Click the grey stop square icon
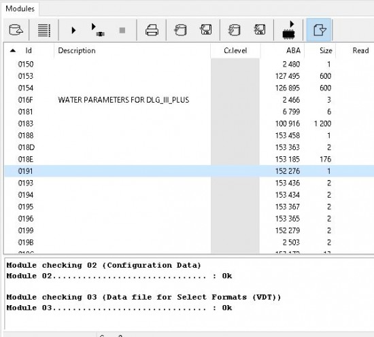Screen dimensions: 374x337 coord(122,31)
